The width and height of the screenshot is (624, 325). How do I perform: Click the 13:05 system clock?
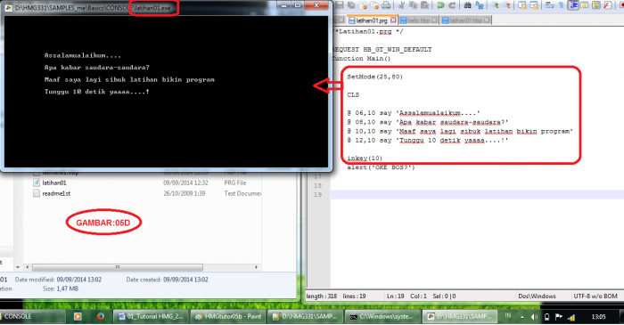click(598, 317)
